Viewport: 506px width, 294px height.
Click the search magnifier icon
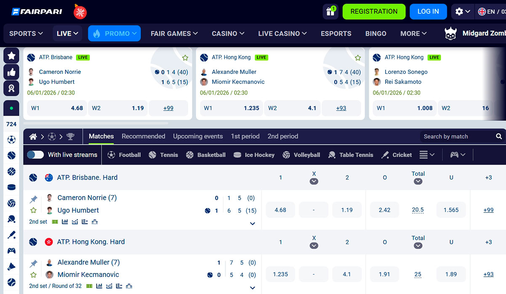pyautogui.click(x=499, y=136)
